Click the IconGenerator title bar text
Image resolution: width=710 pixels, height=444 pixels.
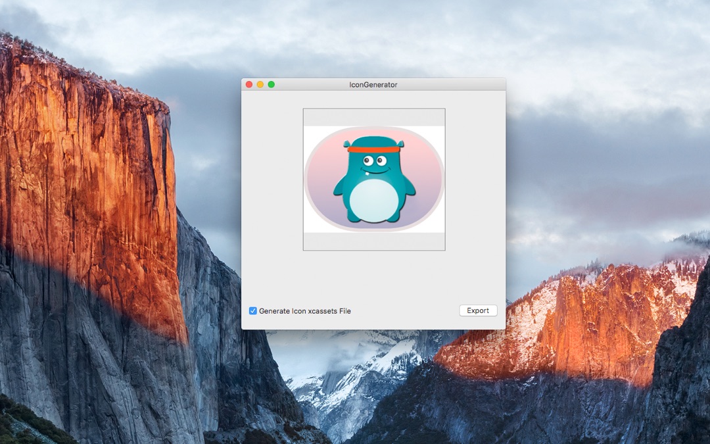point(375,84)
